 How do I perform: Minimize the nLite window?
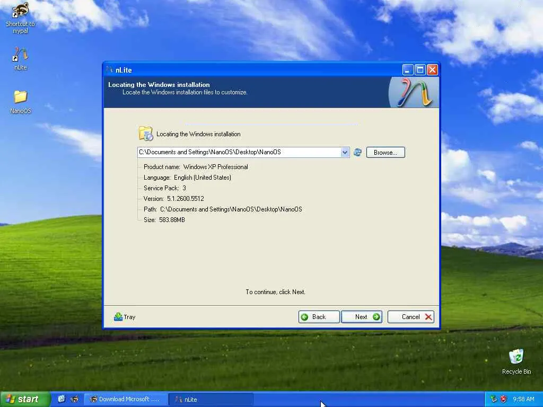tap(408, 70)
